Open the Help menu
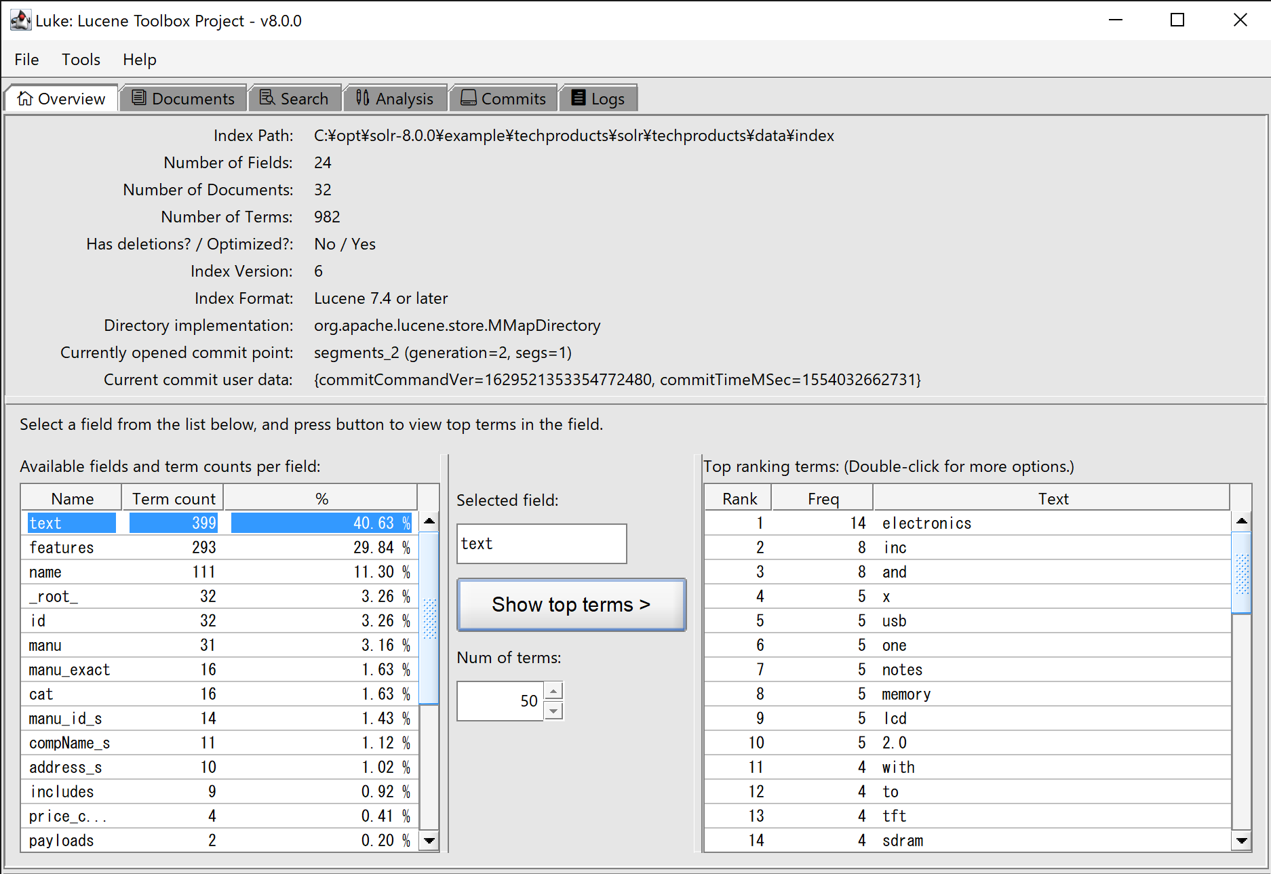 [140, 60]
